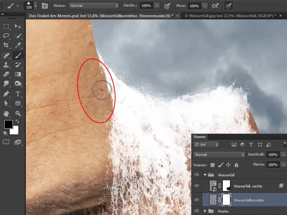Expand the Maske layer group
This screenshot has width=287, height=215.
(205, 211)
